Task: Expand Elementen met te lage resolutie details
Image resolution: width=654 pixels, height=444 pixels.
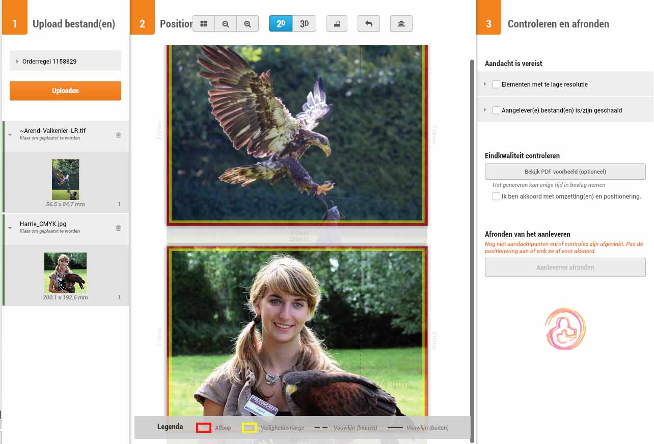Action: coord(485,84)
